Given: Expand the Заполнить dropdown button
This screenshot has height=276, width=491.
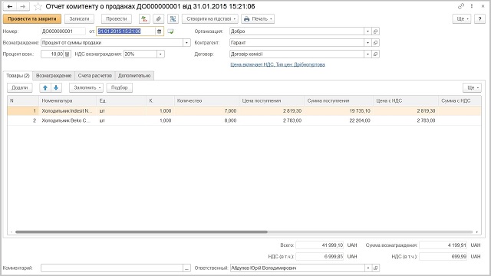Looking at the screenshot, I should [x=87, y=87].
